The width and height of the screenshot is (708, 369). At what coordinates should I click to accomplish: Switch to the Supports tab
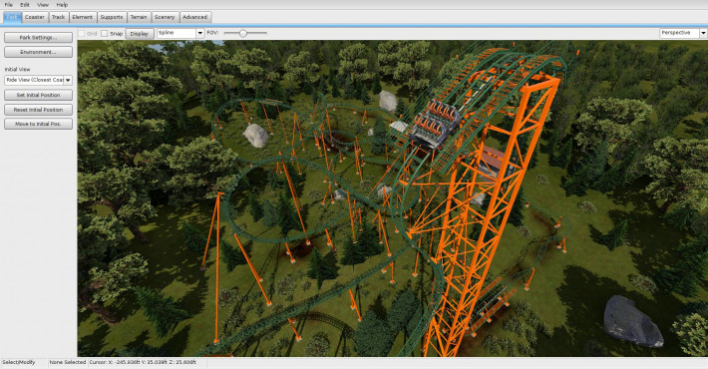point(112,17)
